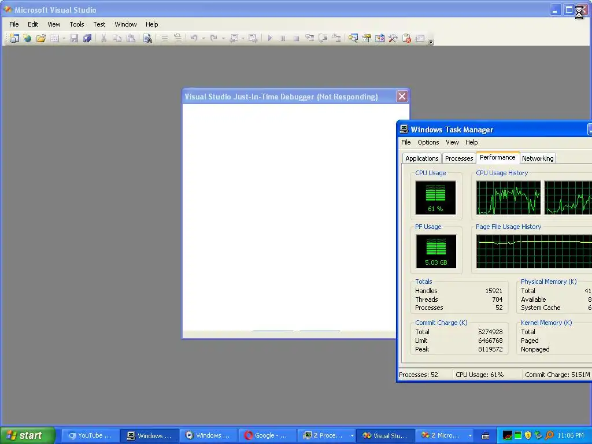Open the Undo history dropdown arrow

[x=203, y=38]
